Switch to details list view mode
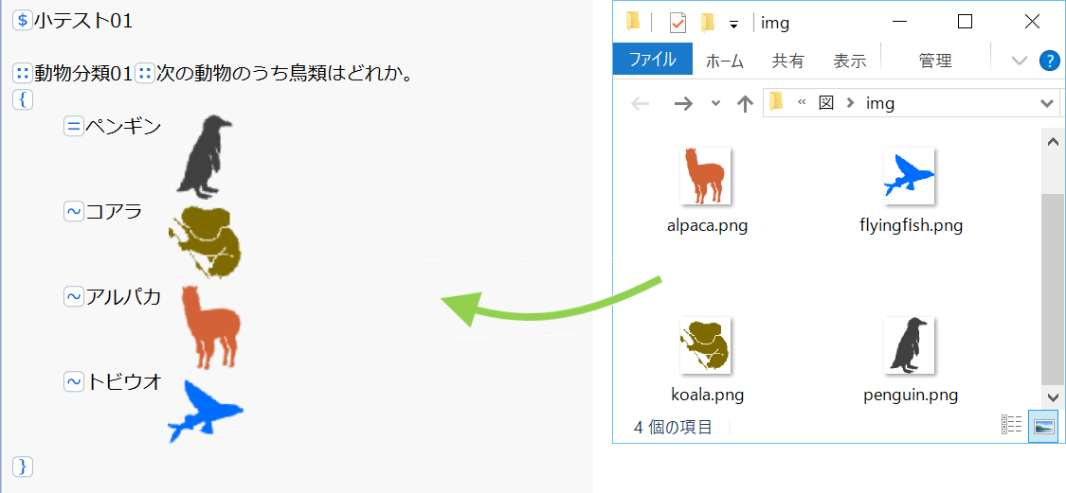 click(1012, 427)
